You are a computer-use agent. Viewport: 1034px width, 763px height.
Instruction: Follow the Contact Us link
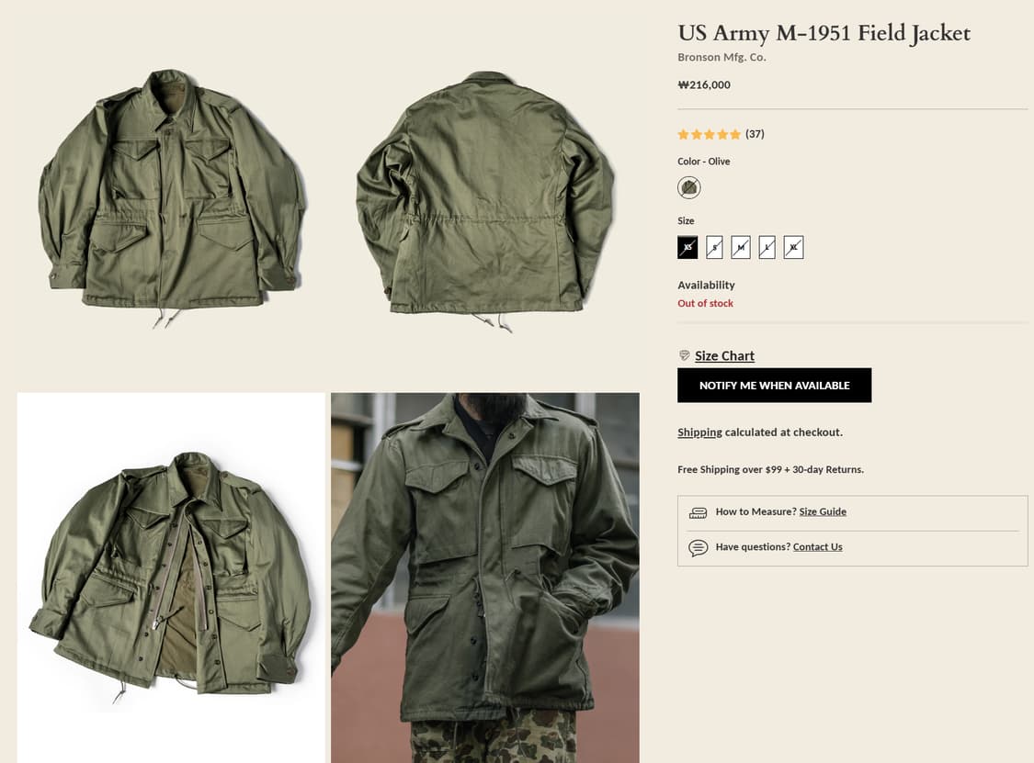click(x=817, y=547)
